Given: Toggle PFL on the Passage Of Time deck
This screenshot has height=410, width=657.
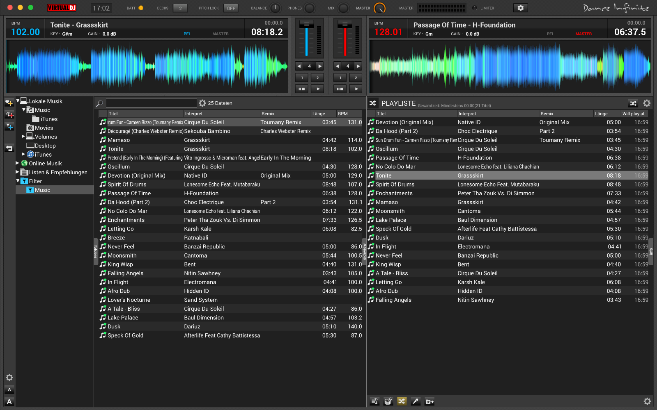Looking at the screenshot, I should [550, 34].
